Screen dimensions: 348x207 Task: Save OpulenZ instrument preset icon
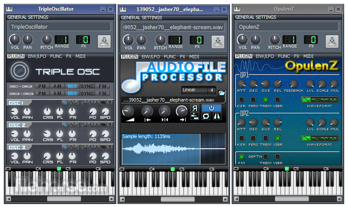332,42
